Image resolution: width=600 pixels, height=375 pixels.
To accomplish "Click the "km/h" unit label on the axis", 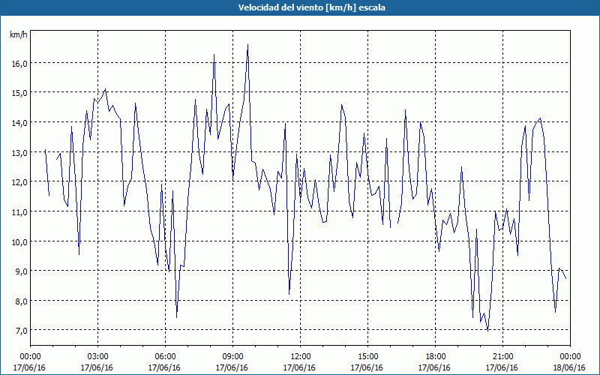I will [19, 34].
